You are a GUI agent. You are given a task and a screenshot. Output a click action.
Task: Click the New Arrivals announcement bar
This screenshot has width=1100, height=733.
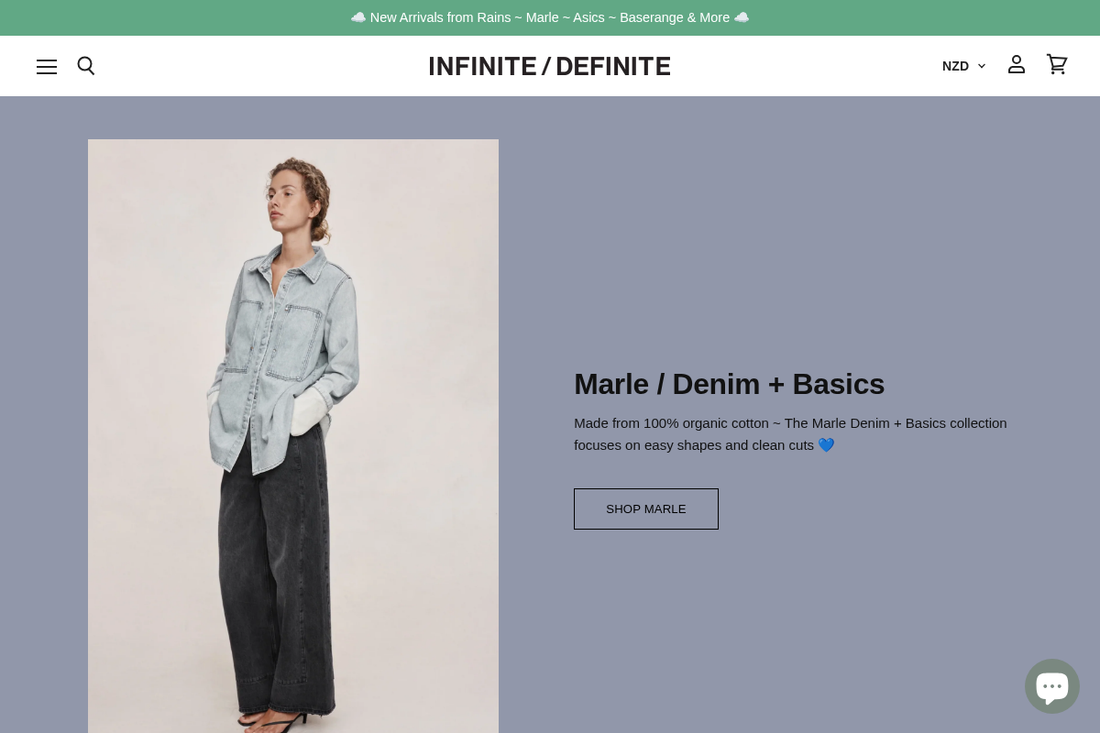pos(550,17)
